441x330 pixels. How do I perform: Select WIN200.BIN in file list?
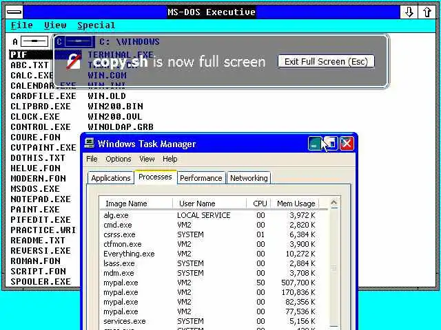pos(115,107)
